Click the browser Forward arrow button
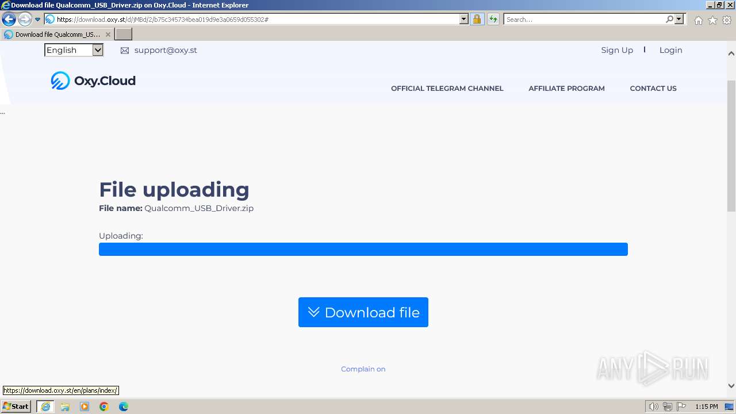This screenshot has height=414, width=736. [24, 20]
